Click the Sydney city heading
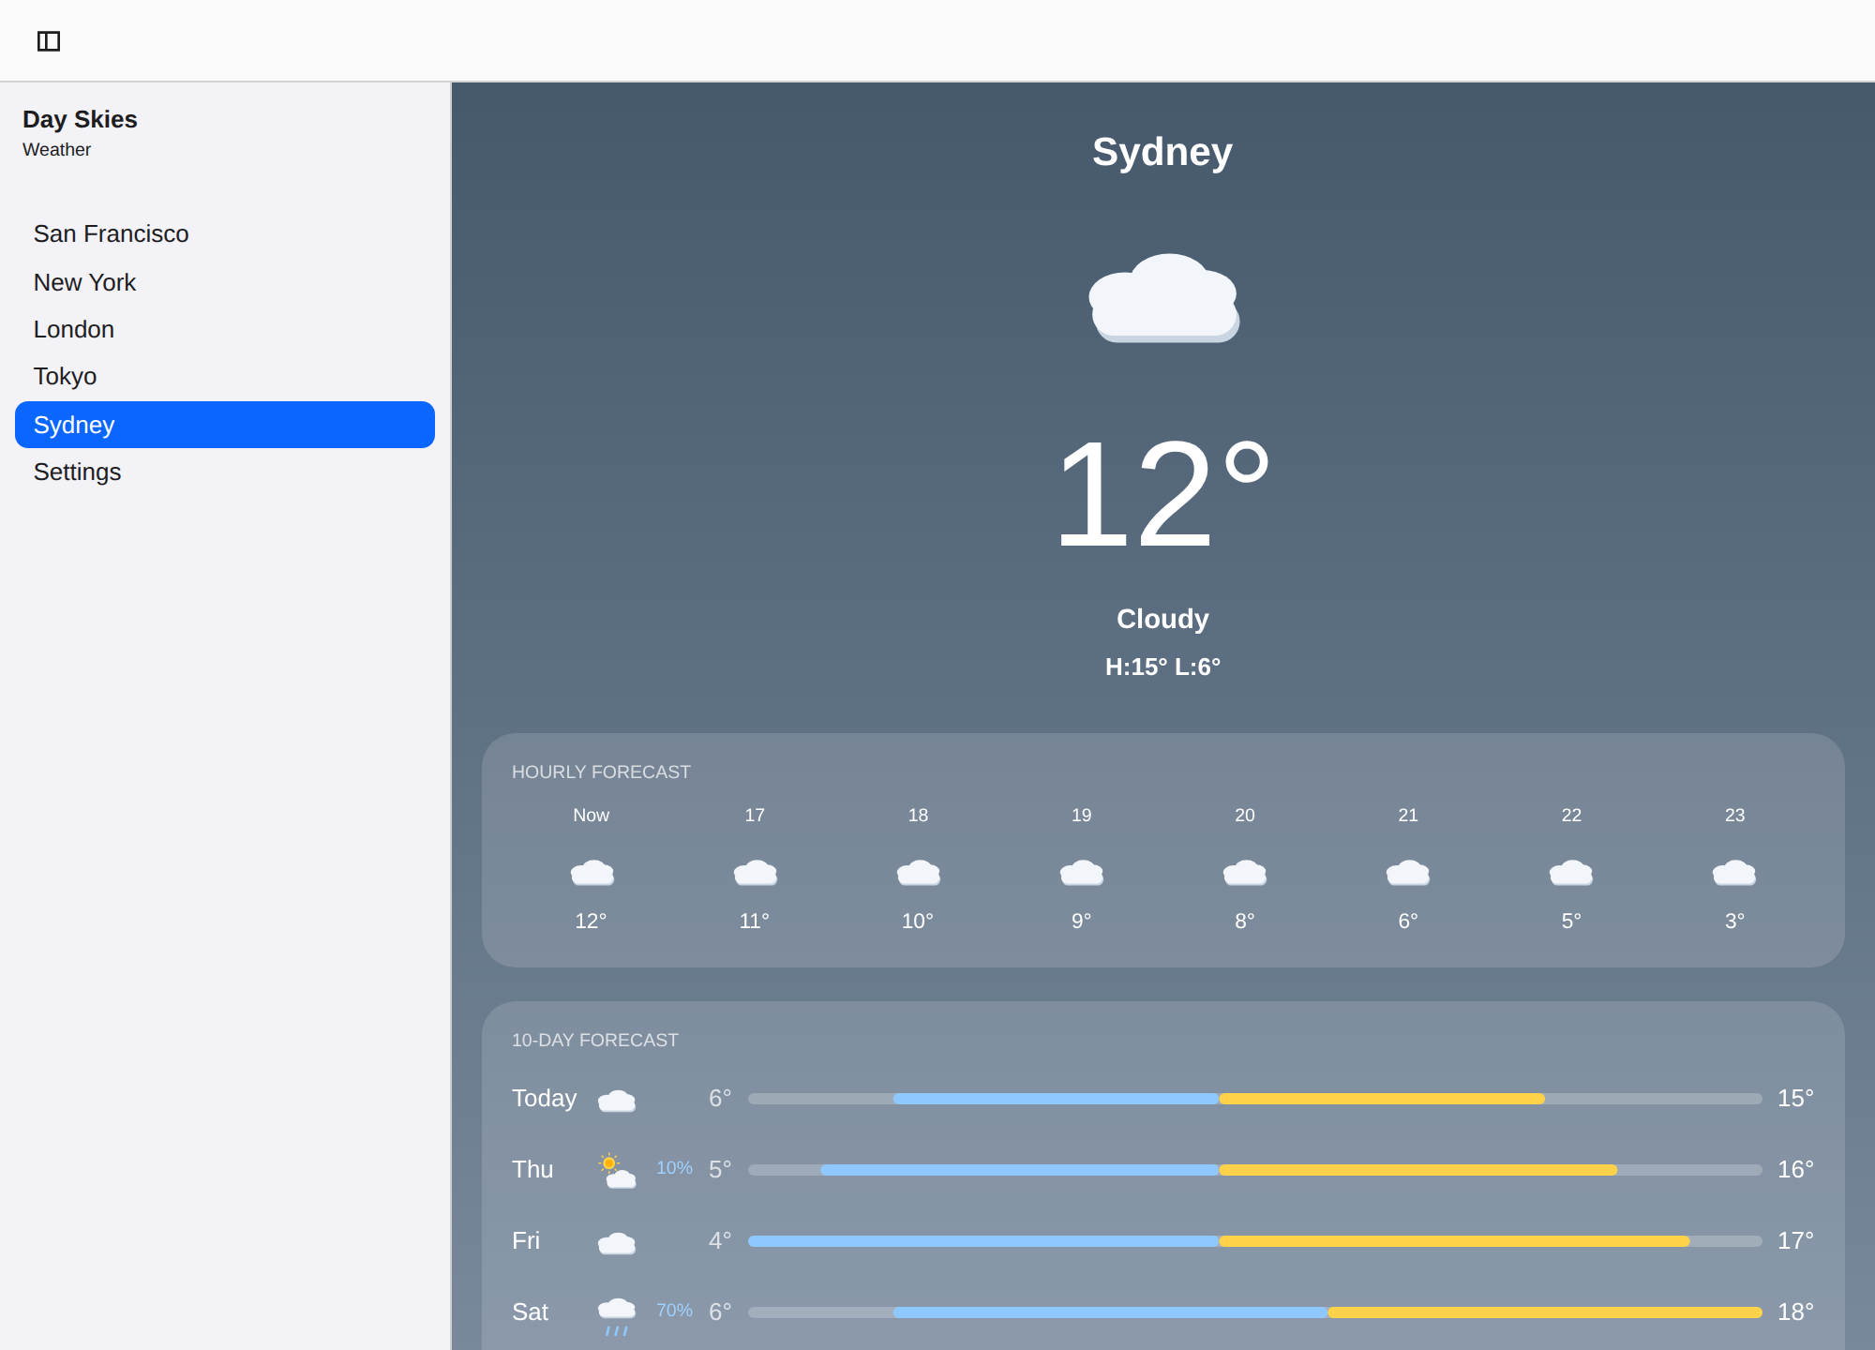This screenshot has height=1350, width=1875. pos(1162,152)
